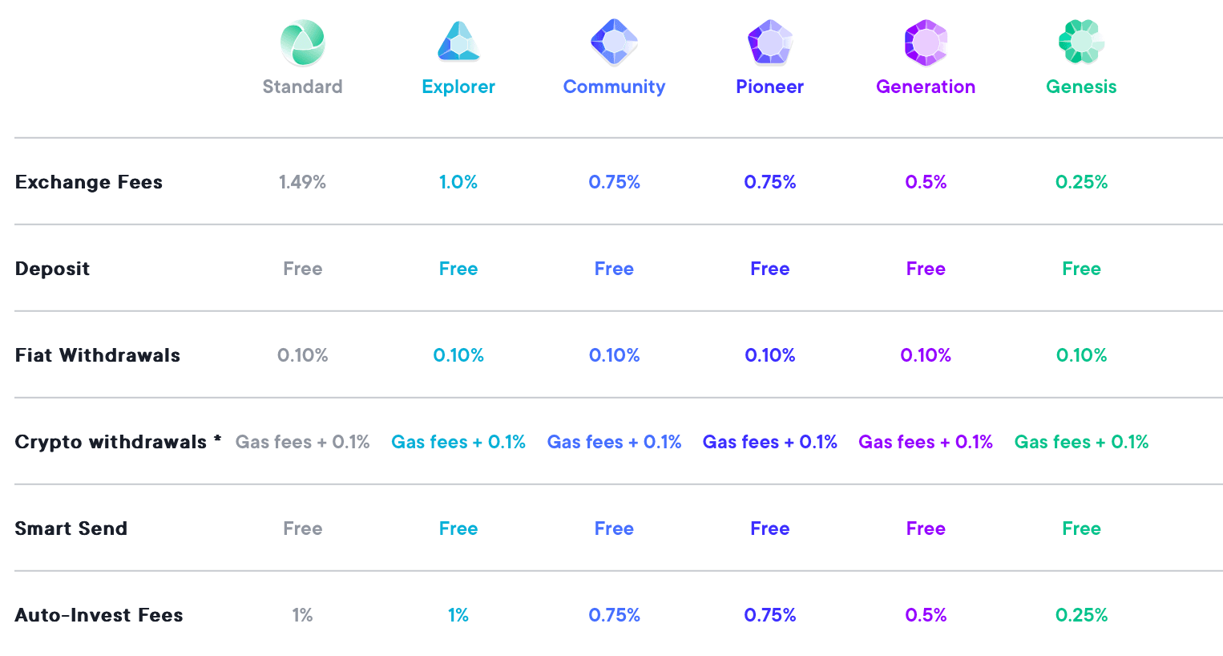This screenshot has width=1223, height=656.
Task: Click the Fiat Withdrawals row label
Action: coord(98,355)
